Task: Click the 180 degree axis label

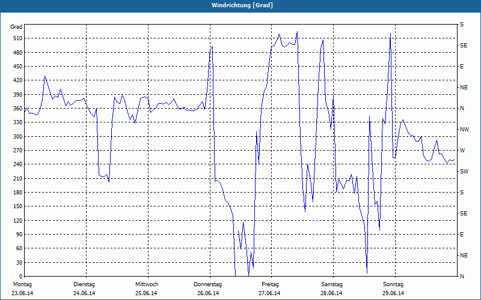Action: (x=18, y=193)
